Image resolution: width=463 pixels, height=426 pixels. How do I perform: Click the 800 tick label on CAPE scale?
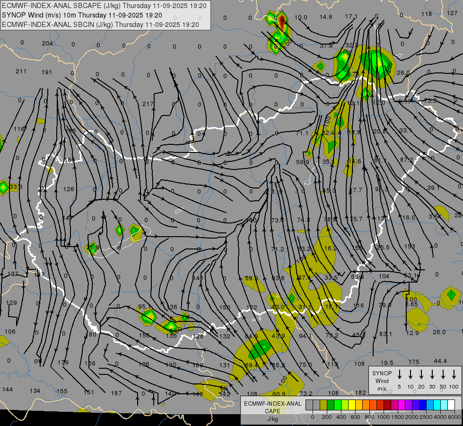[x=369, y=417]
